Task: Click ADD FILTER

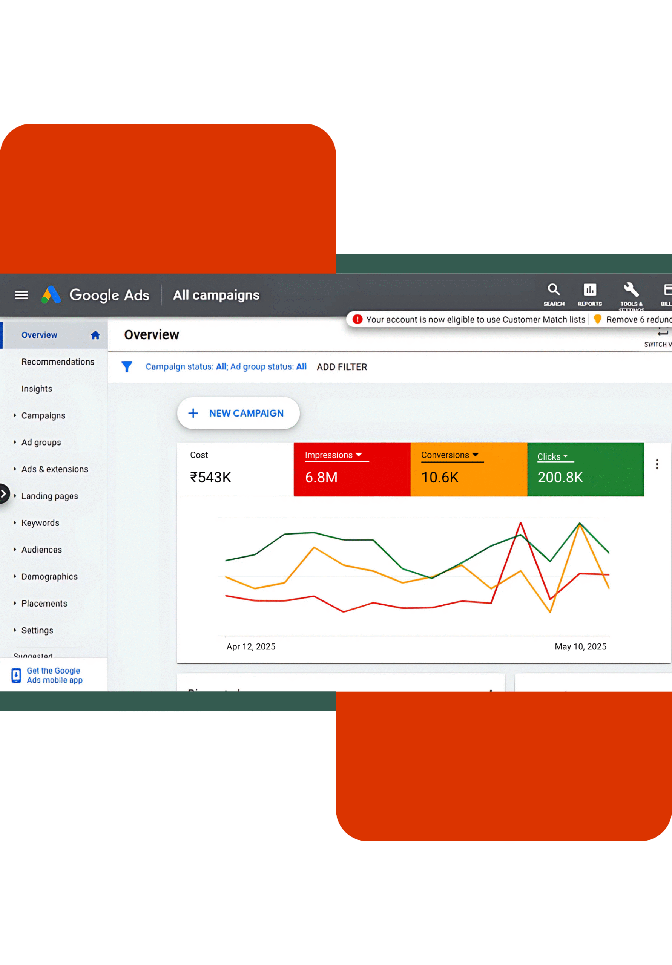Action: (x=341, y=367)
